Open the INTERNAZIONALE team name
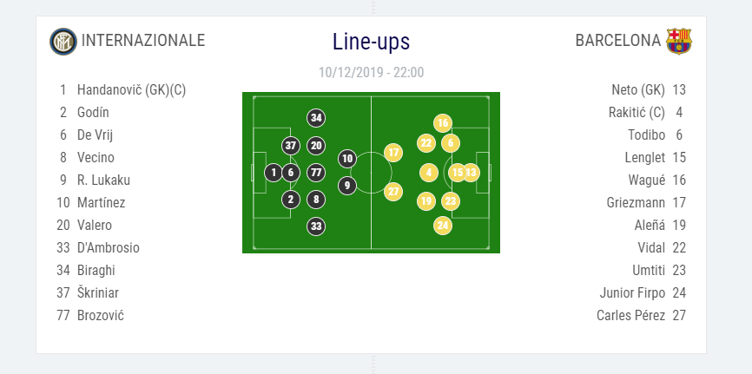This screenshot has height=374, width=752. pos(143,41)
